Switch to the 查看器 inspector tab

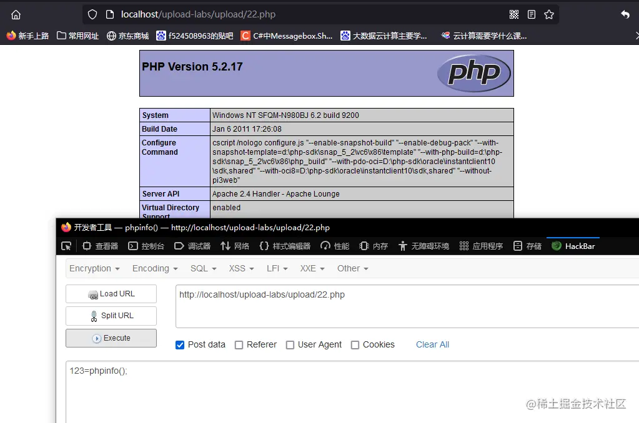pos(100,246)
